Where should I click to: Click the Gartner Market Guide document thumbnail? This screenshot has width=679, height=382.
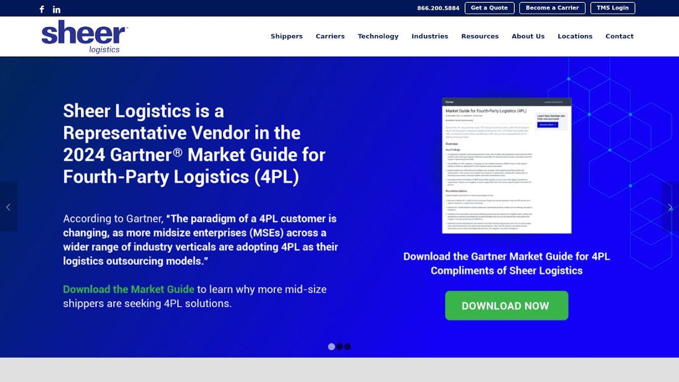pyautogui.click(x=506, y=165)
